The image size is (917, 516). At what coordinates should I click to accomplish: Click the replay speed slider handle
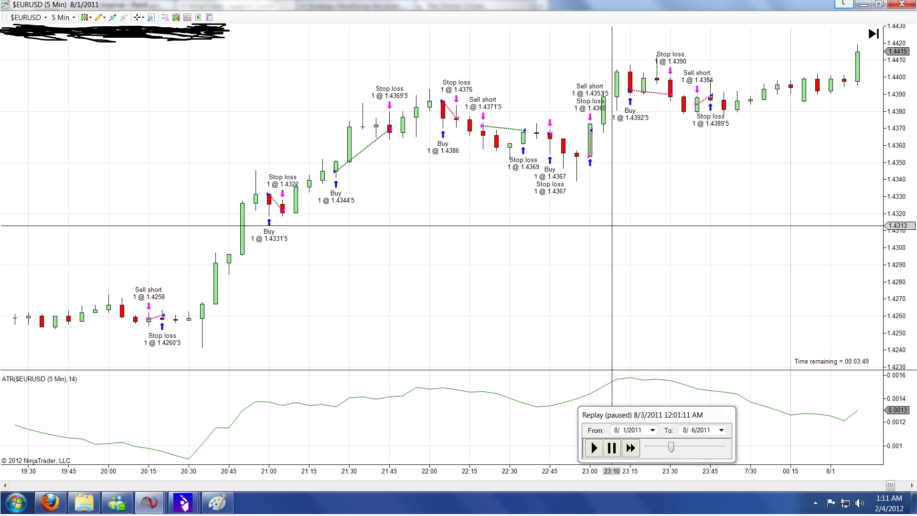click(x=671, y=447)
